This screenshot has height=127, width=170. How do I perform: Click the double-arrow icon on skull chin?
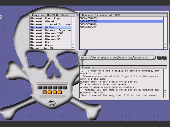pos(52,103)
